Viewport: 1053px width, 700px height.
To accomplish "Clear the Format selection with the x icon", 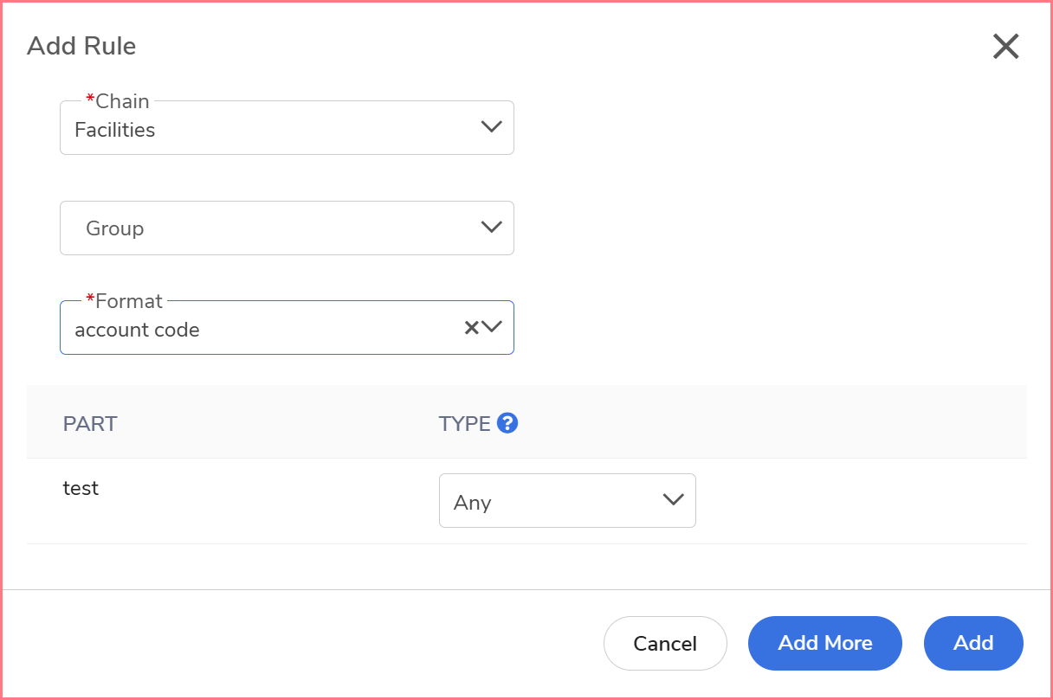I will click(x=471, y=327).
